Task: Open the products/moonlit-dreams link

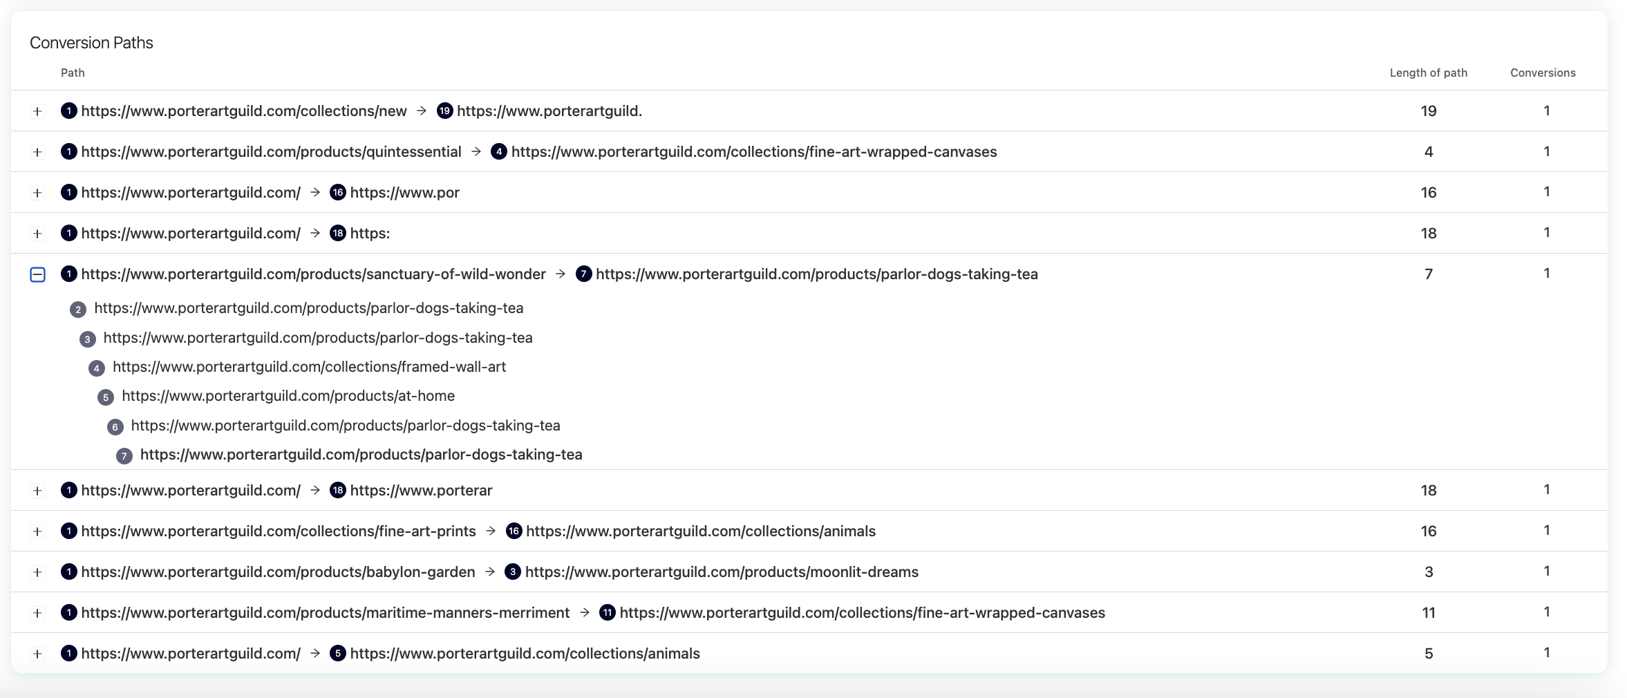Action: point(722,572)
